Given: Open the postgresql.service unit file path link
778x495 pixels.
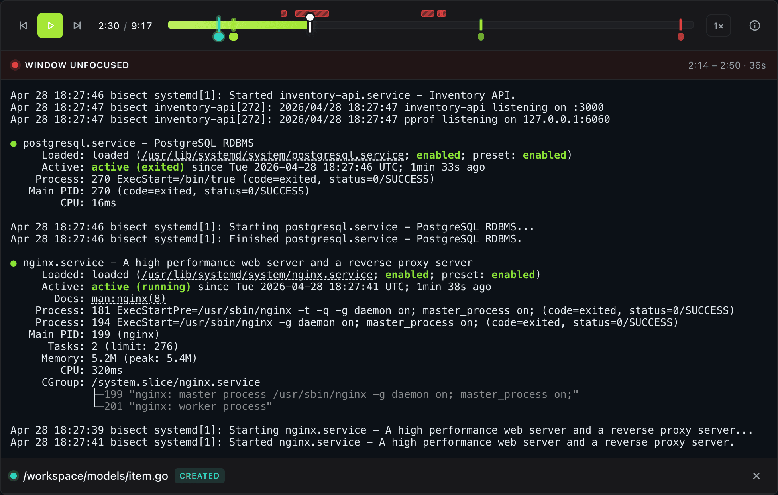Looking at the screenshot, I should [x=273, y=155].
